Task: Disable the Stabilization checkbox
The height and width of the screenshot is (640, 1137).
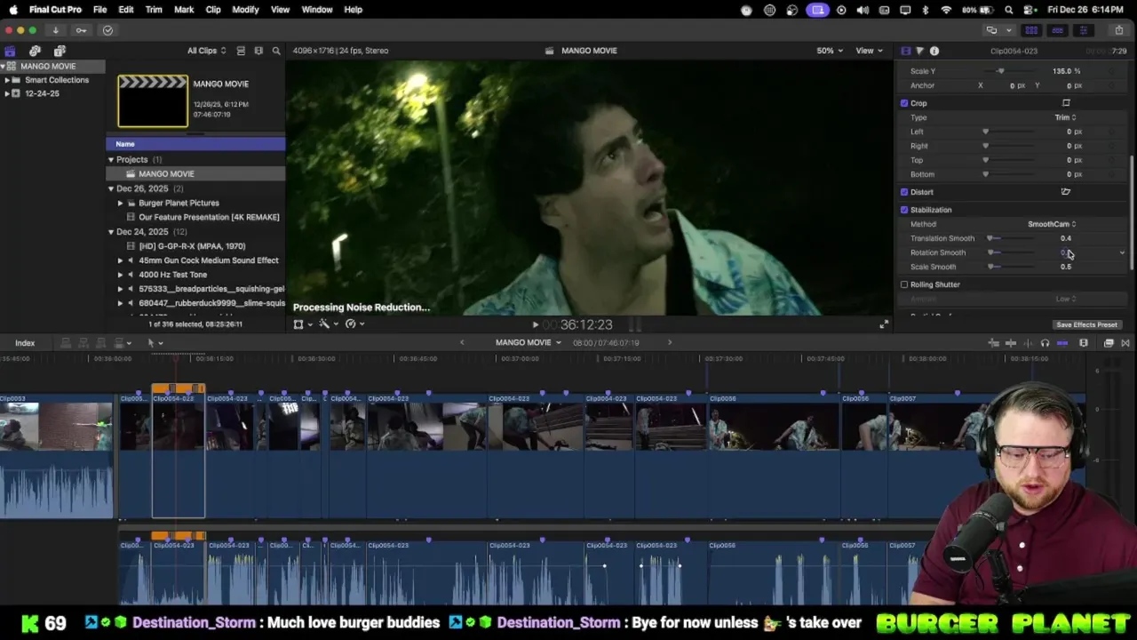Action: point(904,210)
